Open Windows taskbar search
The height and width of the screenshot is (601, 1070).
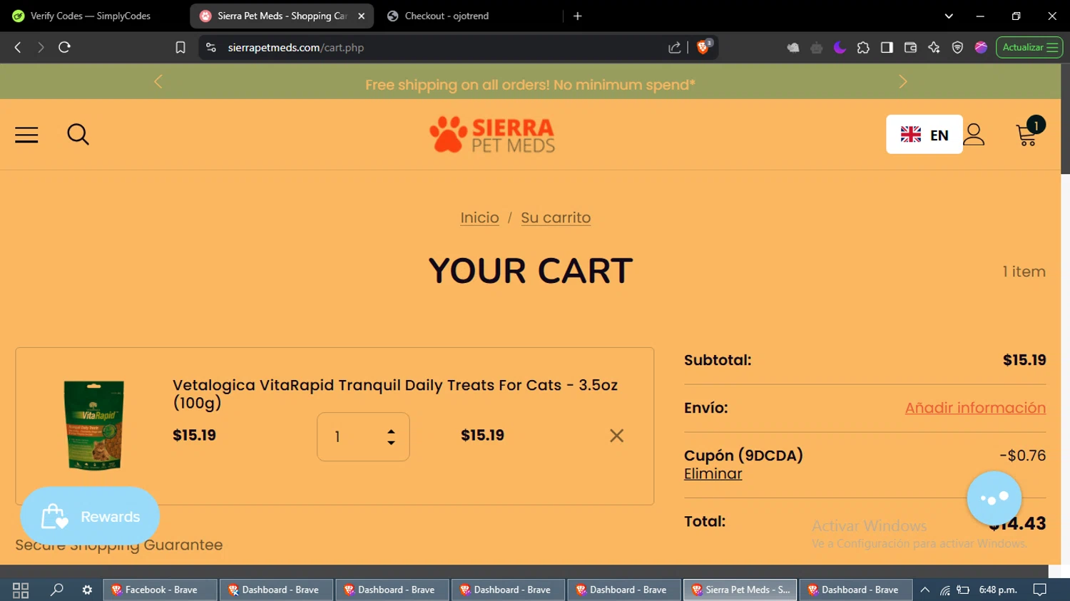coord(56,590)
